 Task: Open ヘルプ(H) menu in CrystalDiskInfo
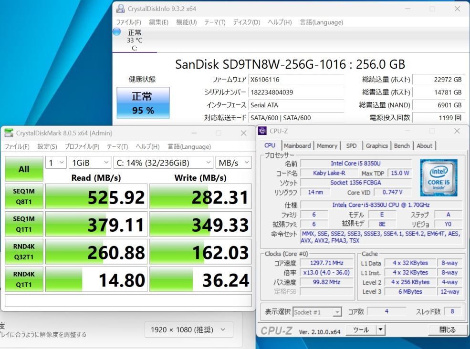[x=280, y=22]
